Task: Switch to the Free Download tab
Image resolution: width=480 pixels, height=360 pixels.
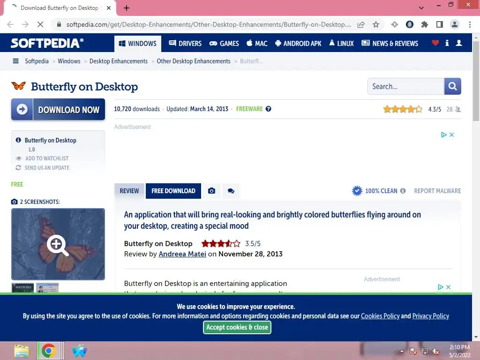Action: click(x=173, y=191)
